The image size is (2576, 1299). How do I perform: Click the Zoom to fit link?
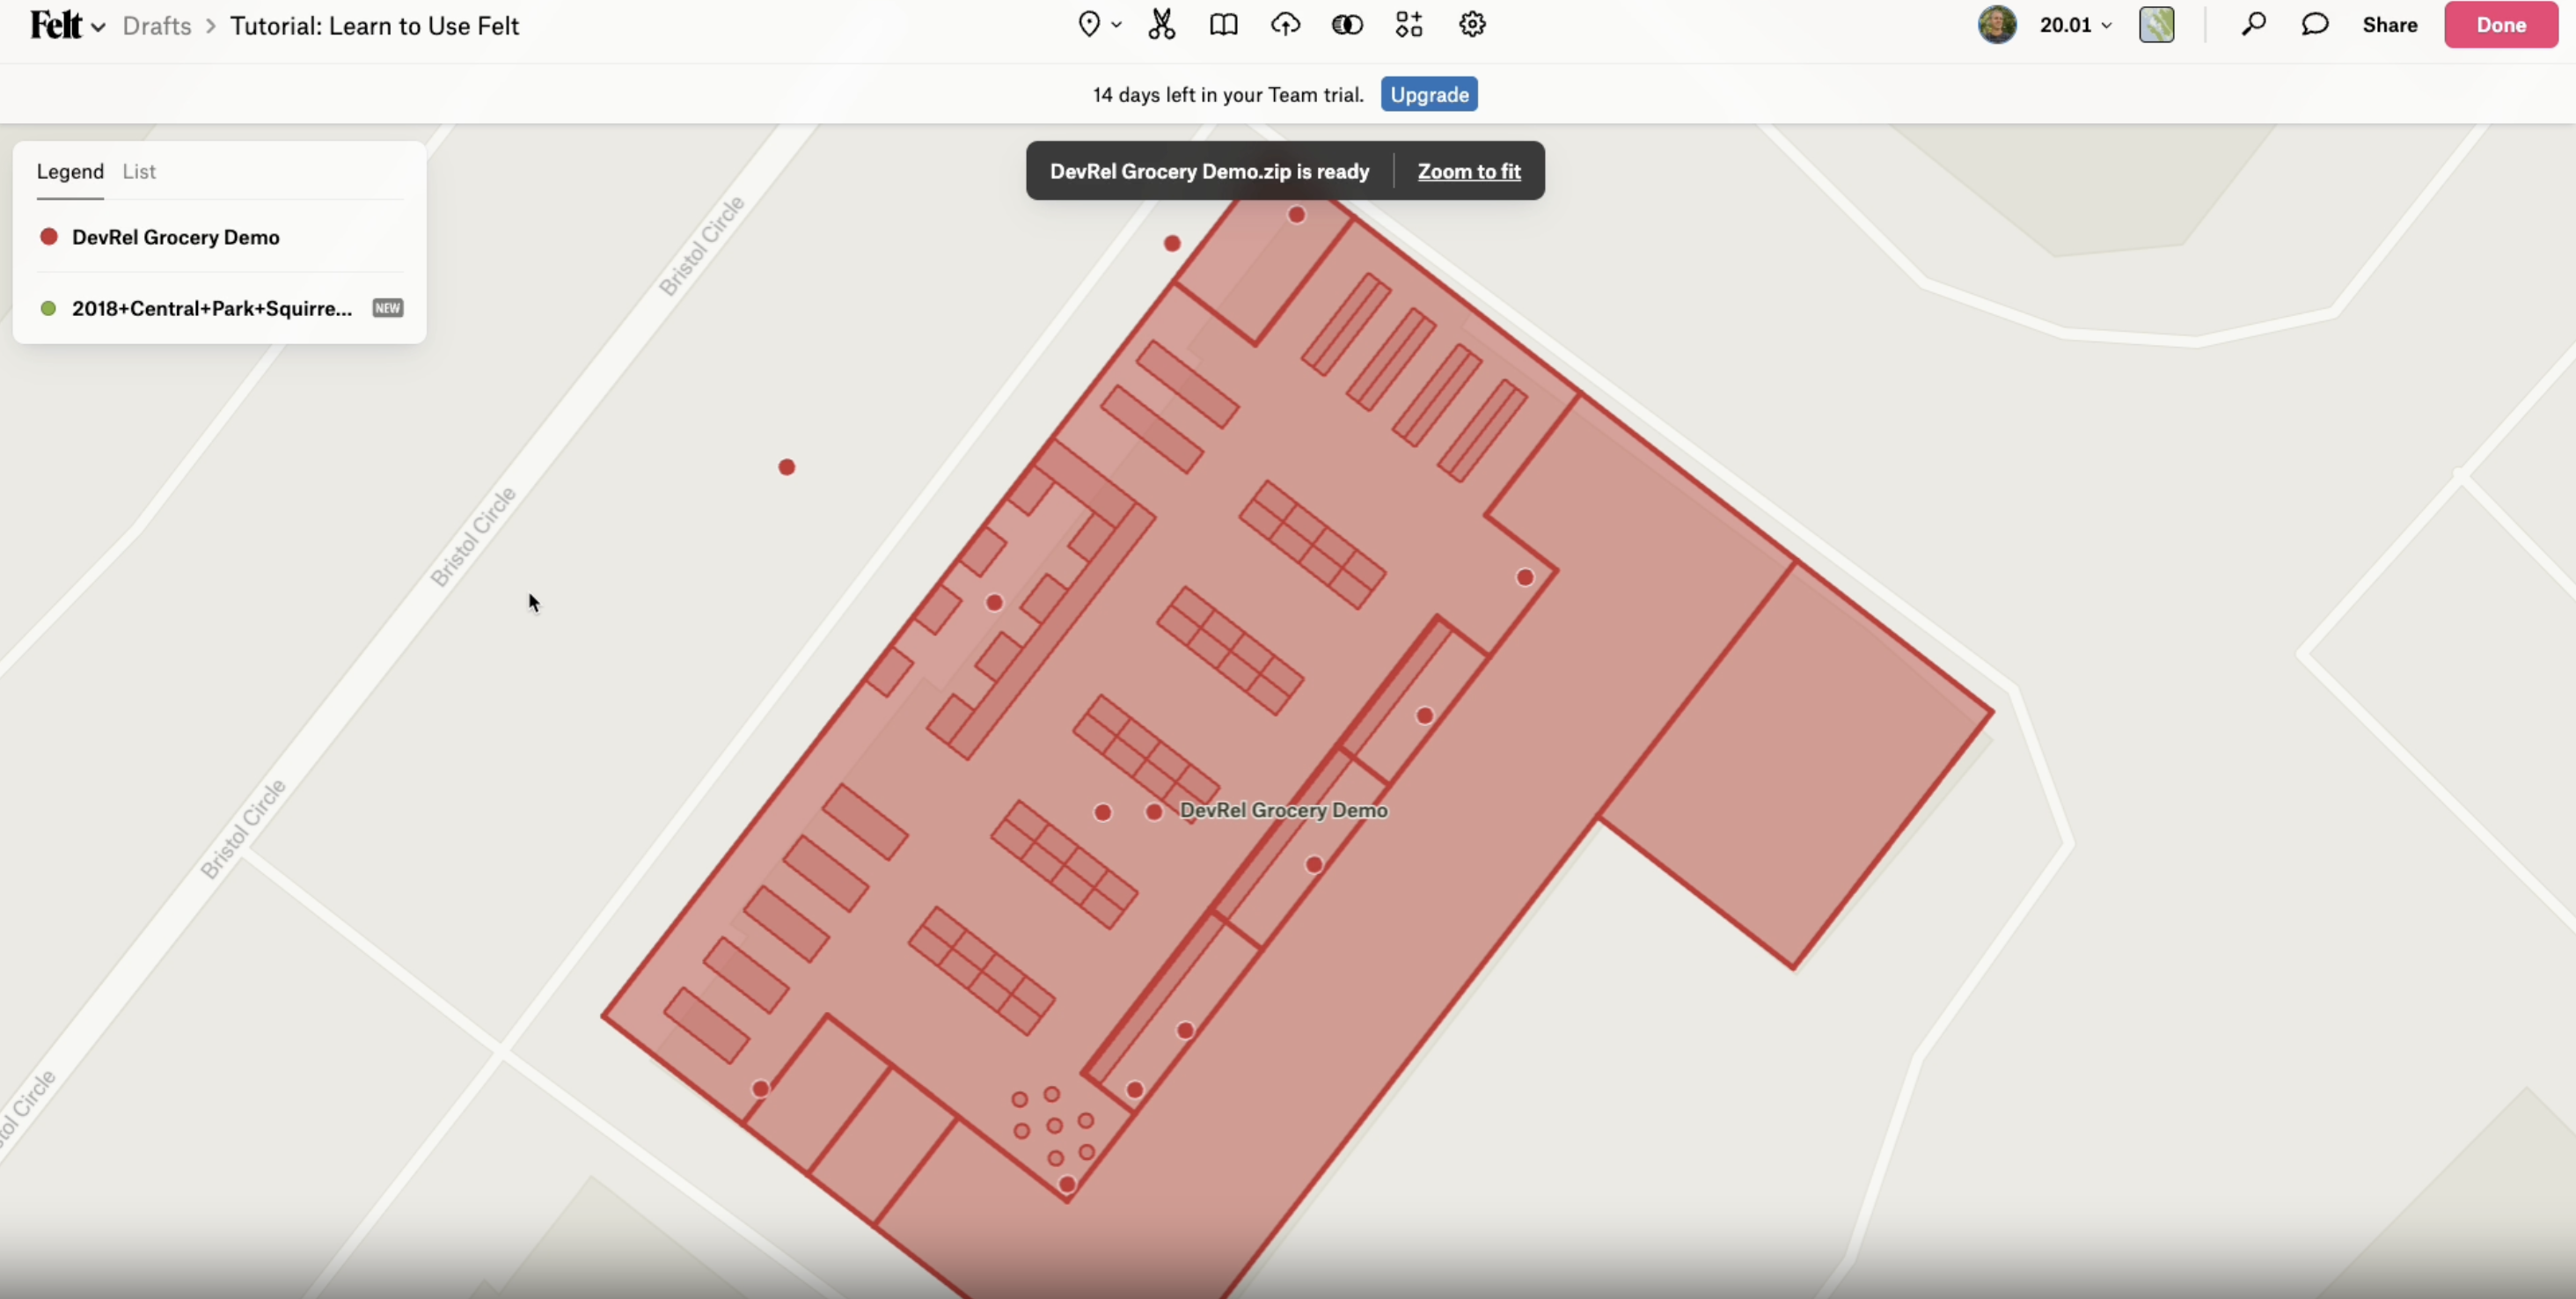1468,171
